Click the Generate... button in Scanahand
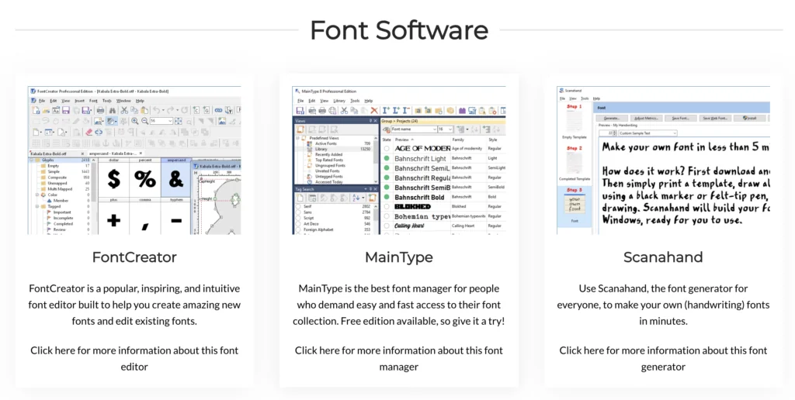 tap(612, 118)
